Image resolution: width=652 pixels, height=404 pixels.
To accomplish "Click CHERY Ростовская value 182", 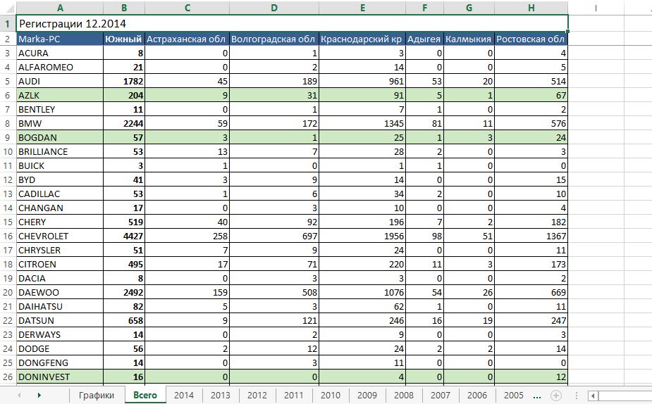I will pos(531,222).
